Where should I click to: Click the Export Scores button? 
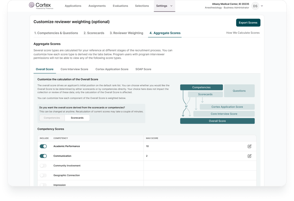[x=248, y=22]
